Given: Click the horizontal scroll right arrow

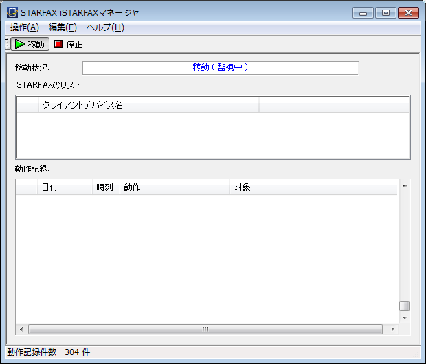Looking at the screenshot, I should [392, 329].
